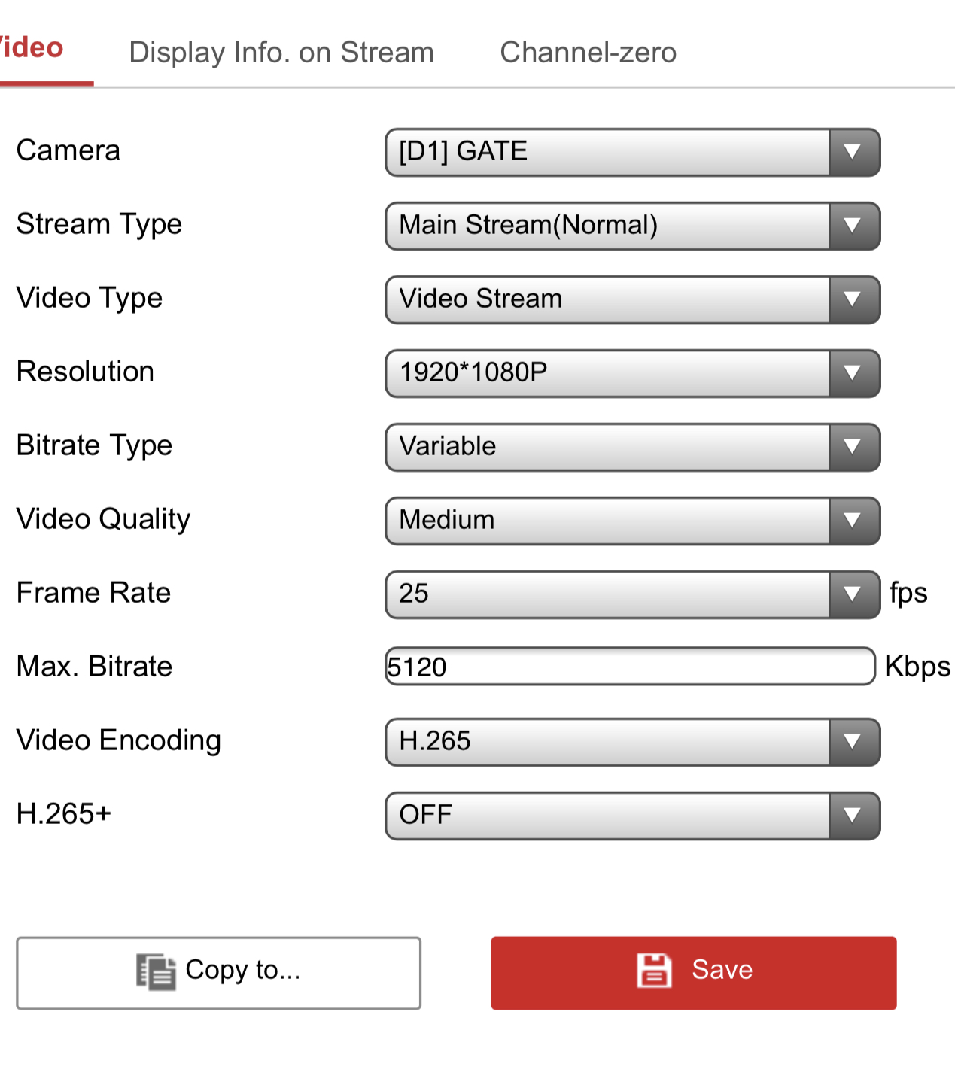Click the Max. Bitrate input field
The width and height of the screenshot is (955, 1091).
tap(629, 667)
